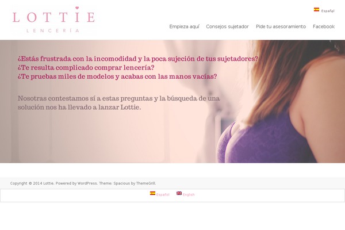
Task: Select Español language in the header
Action: 328,11
